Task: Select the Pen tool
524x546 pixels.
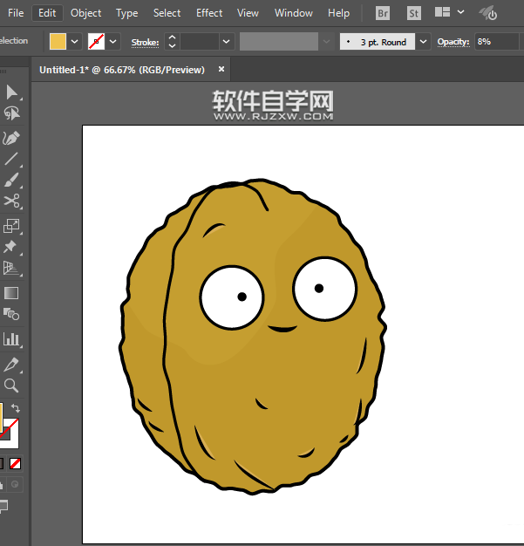Action: click(x=11, y=138)
